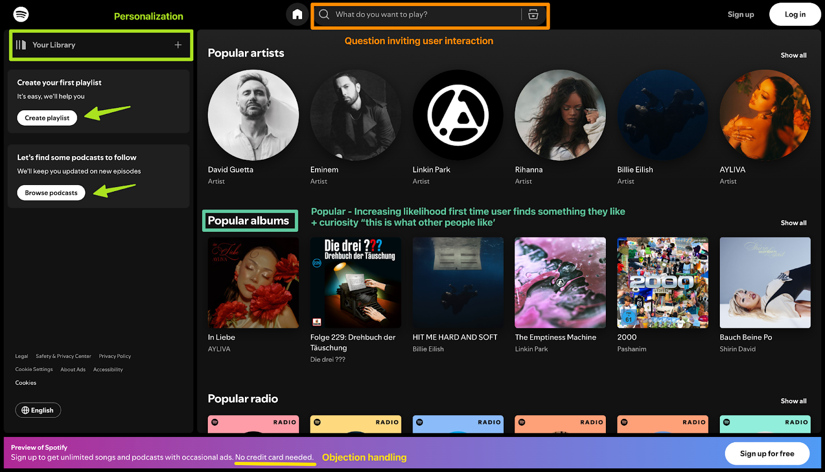
Task: Show all Popular albums
Action: [x=793, y=223]
